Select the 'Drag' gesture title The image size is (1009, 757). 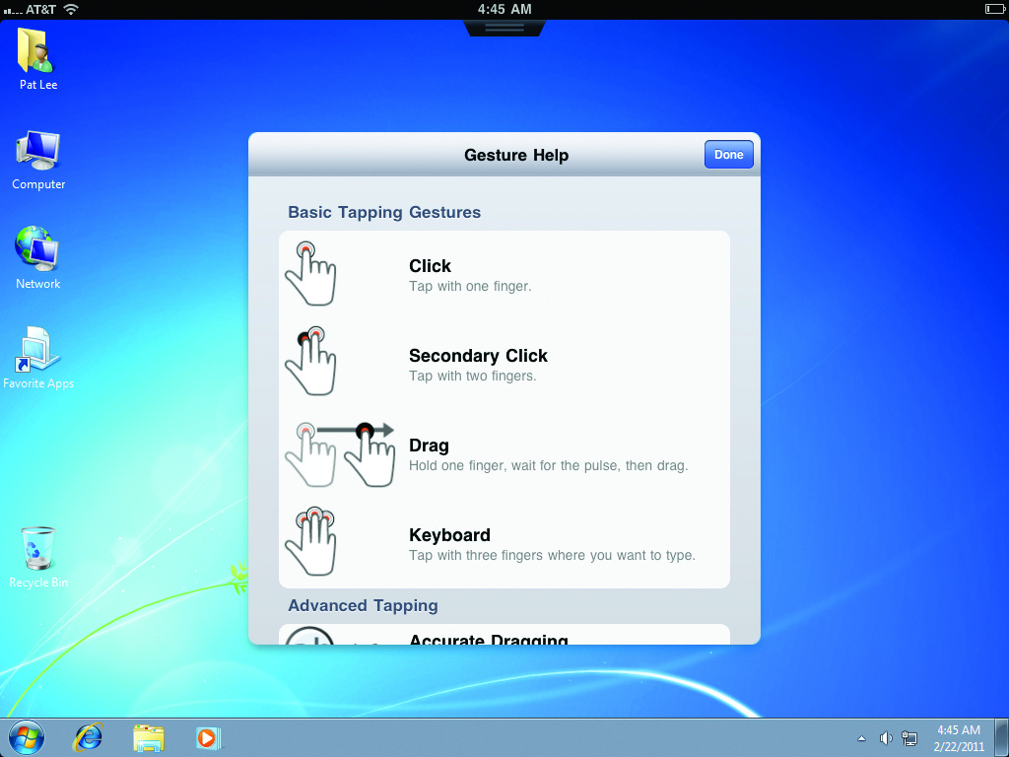(x=429, y=446)
